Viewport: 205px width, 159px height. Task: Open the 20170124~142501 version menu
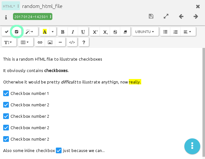pos(33,17)
